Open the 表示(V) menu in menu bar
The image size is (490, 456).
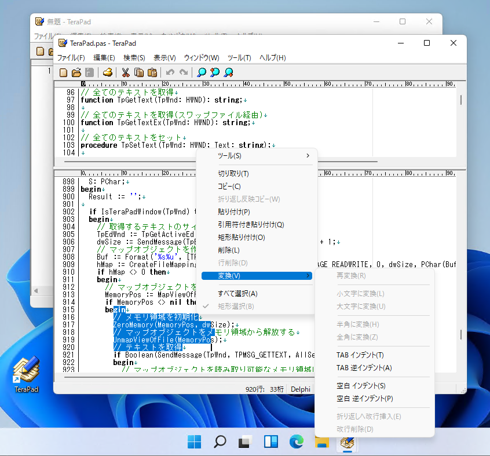click(x=164, y=58)
